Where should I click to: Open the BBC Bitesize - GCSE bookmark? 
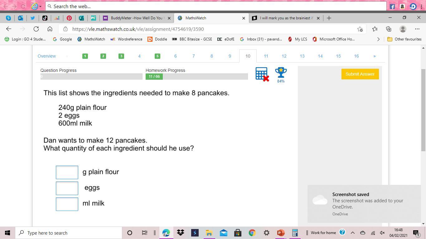point(192,39)
